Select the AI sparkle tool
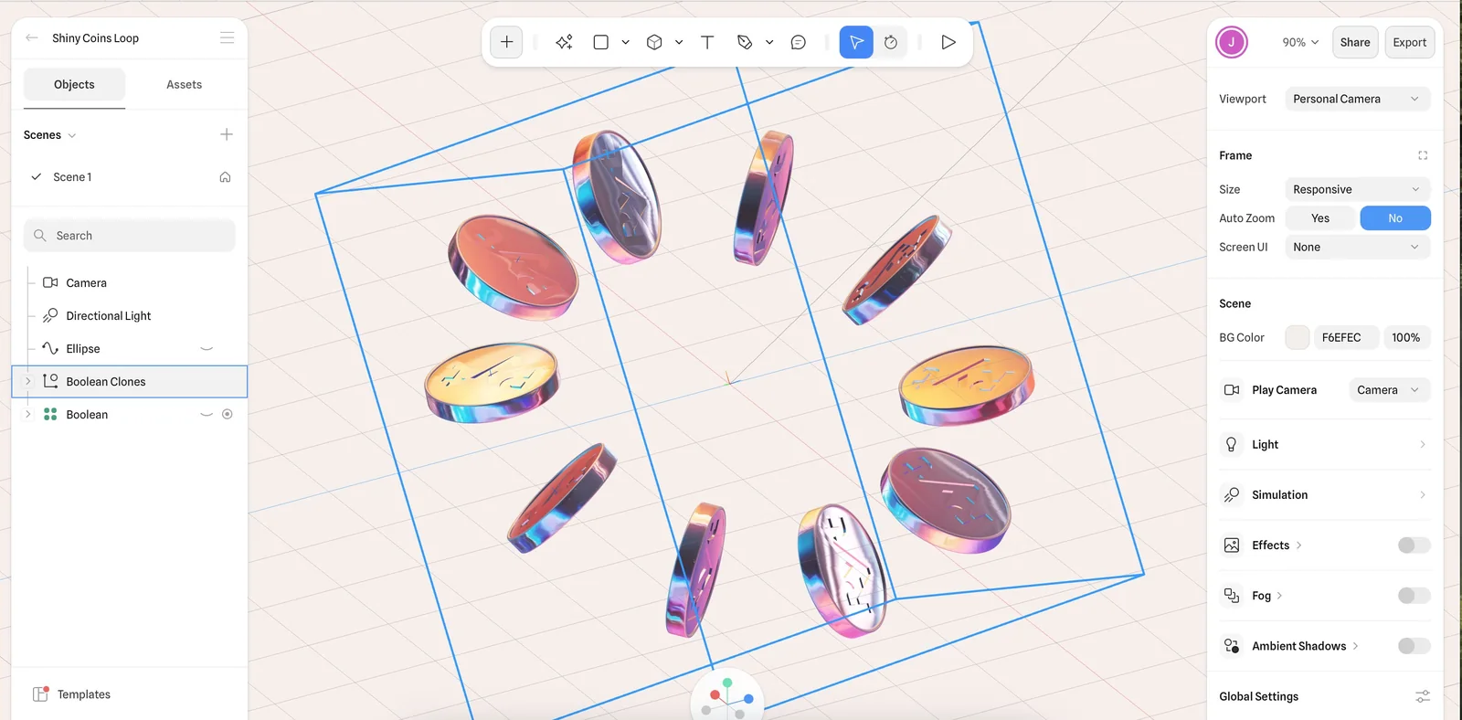The image size is (1462, 720). click(x=564, y=42)
